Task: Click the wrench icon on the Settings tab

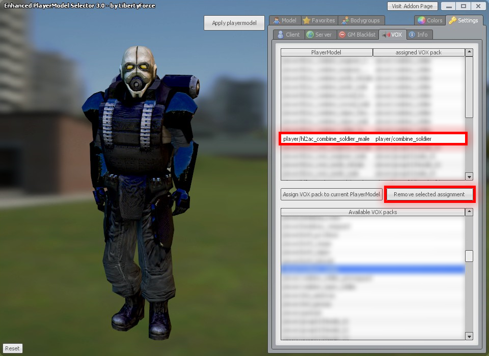Action: coord(452,20)
